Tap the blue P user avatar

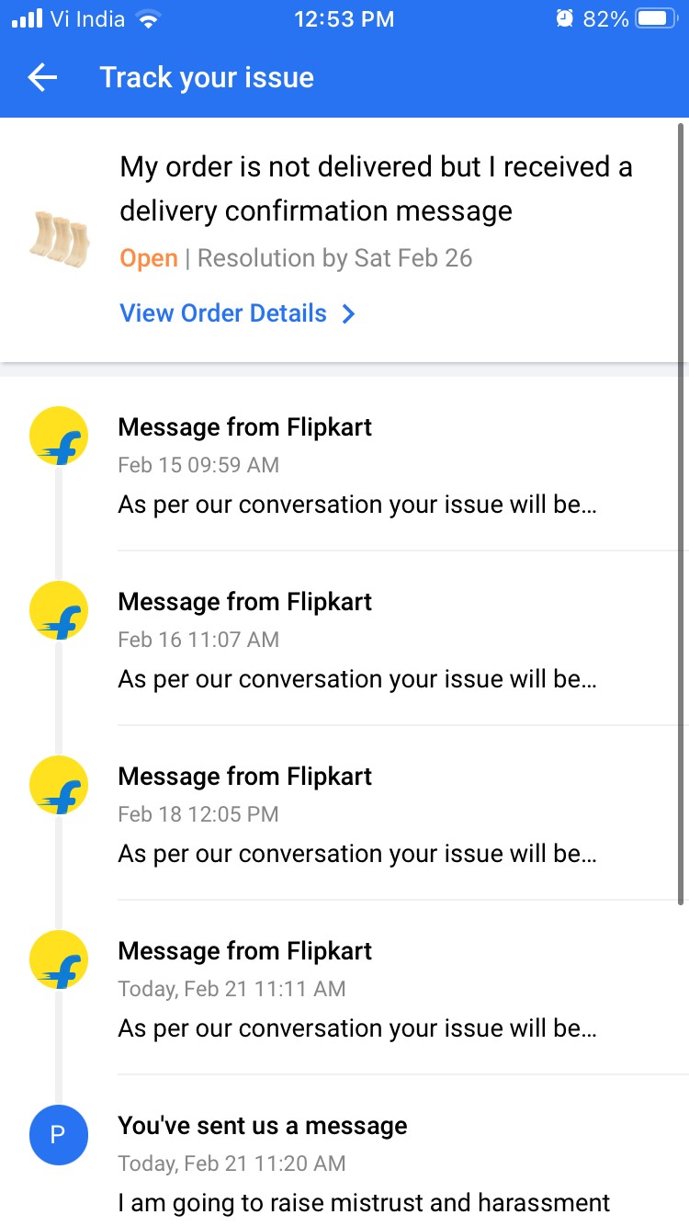pos(59,1134)
